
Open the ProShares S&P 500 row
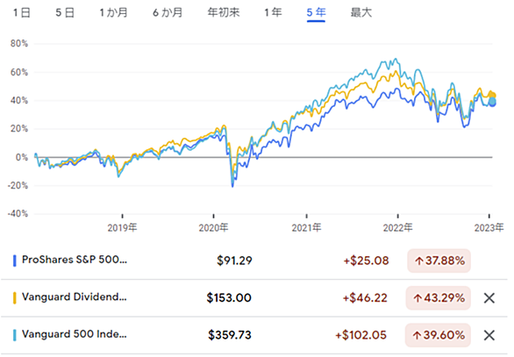[x=254, y=261]
